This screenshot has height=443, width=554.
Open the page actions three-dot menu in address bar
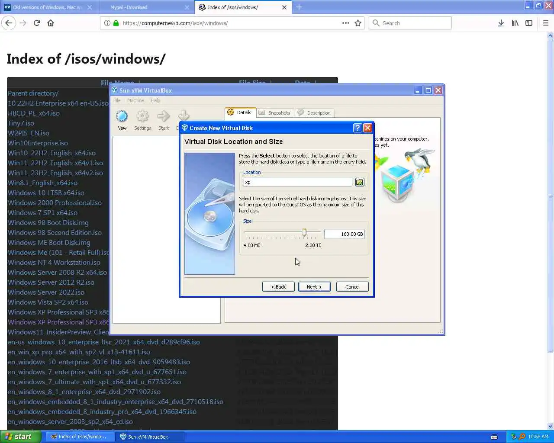click(345, 23)
